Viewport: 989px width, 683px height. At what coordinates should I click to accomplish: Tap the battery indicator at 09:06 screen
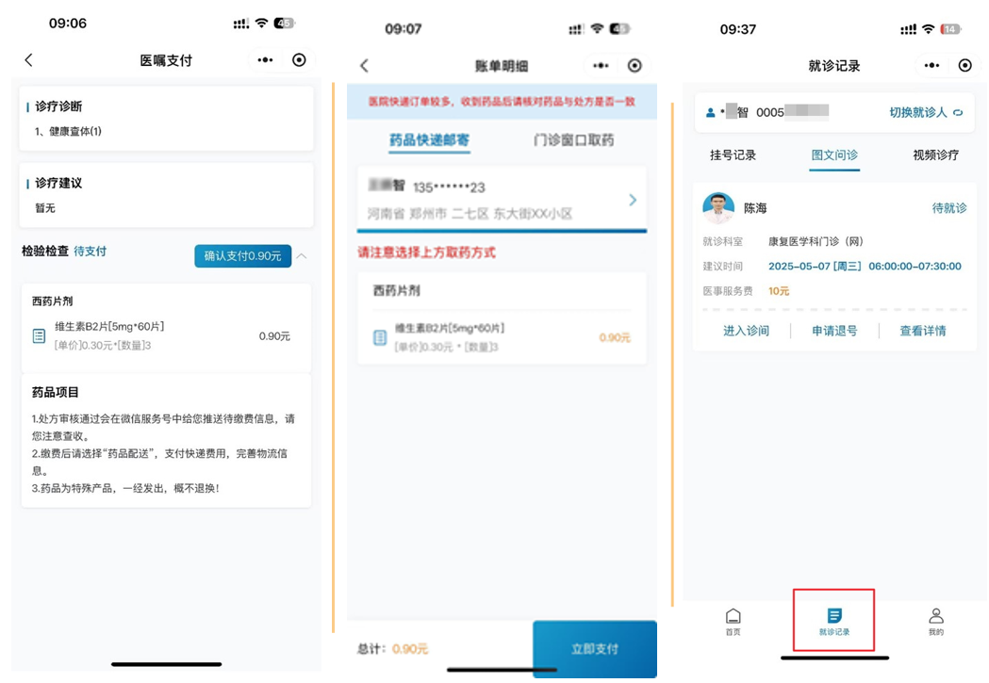click(285, 24)
